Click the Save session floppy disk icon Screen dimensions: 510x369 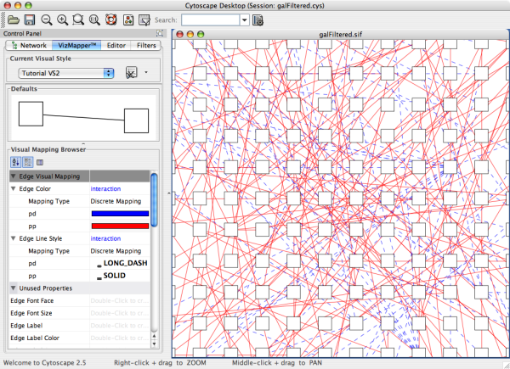29,19
